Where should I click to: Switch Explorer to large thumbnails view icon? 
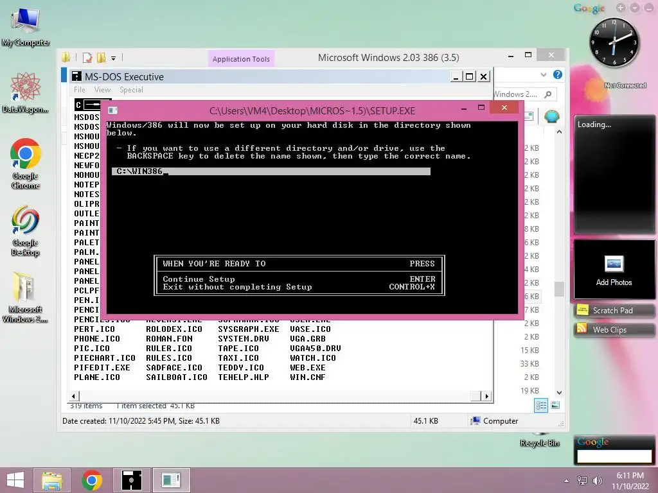coord(555,405)
